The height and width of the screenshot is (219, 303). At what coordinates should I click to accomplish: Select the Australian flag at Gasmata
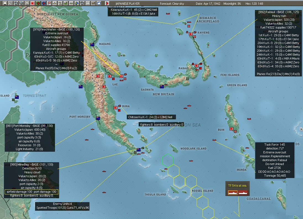162,87
